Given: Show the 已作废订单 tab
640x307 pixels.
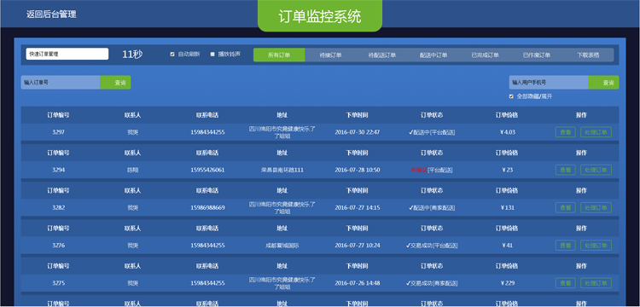Looking at the screenshot, I should 537,55.
